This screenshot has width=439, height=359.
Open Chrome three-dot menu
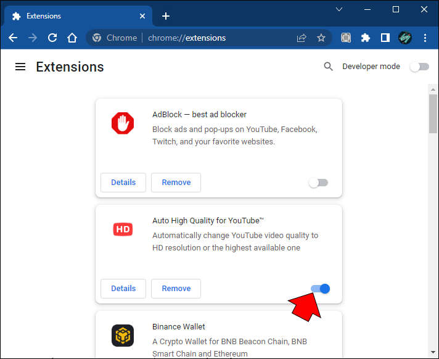[425, 38]
